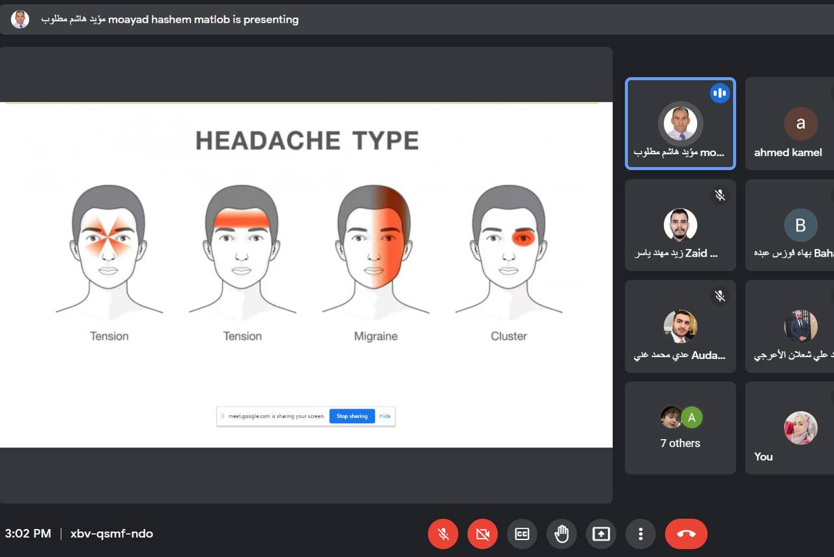Toggle closed captions with the CC button

click(x=522, y=534)
